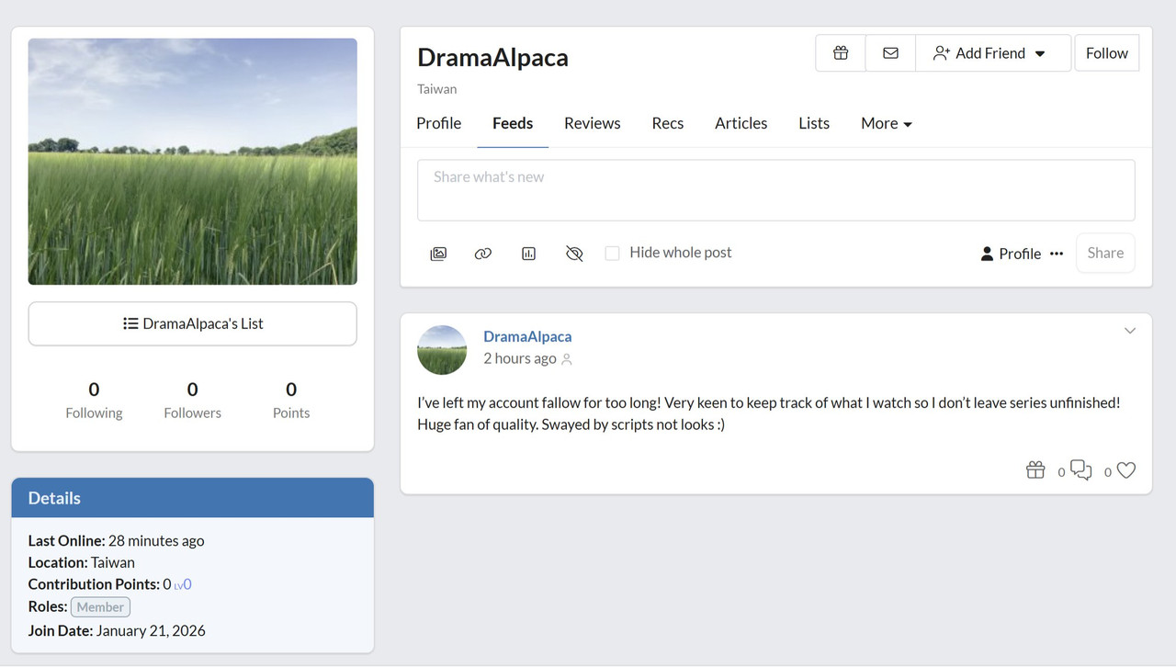
Task: Click Location: Taiwan in Details
Action: (x=82, y=562)
